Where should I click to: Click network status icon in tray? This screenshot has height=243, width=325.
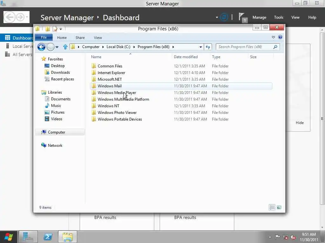[x=285, y=237]
